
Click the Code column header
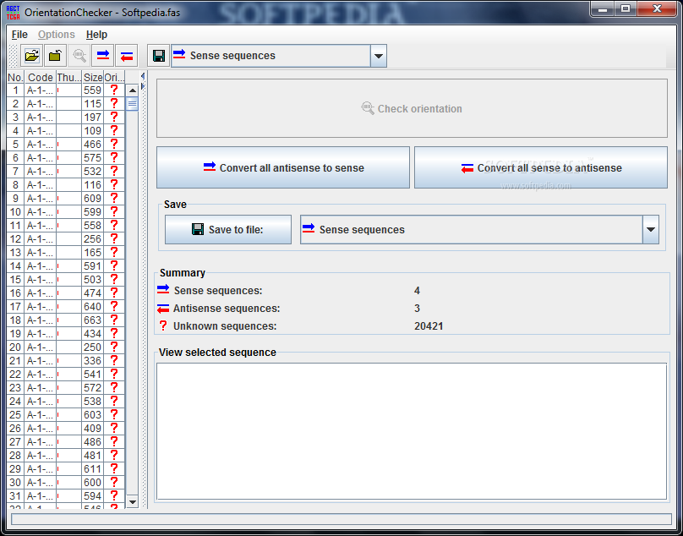point(41,77)
